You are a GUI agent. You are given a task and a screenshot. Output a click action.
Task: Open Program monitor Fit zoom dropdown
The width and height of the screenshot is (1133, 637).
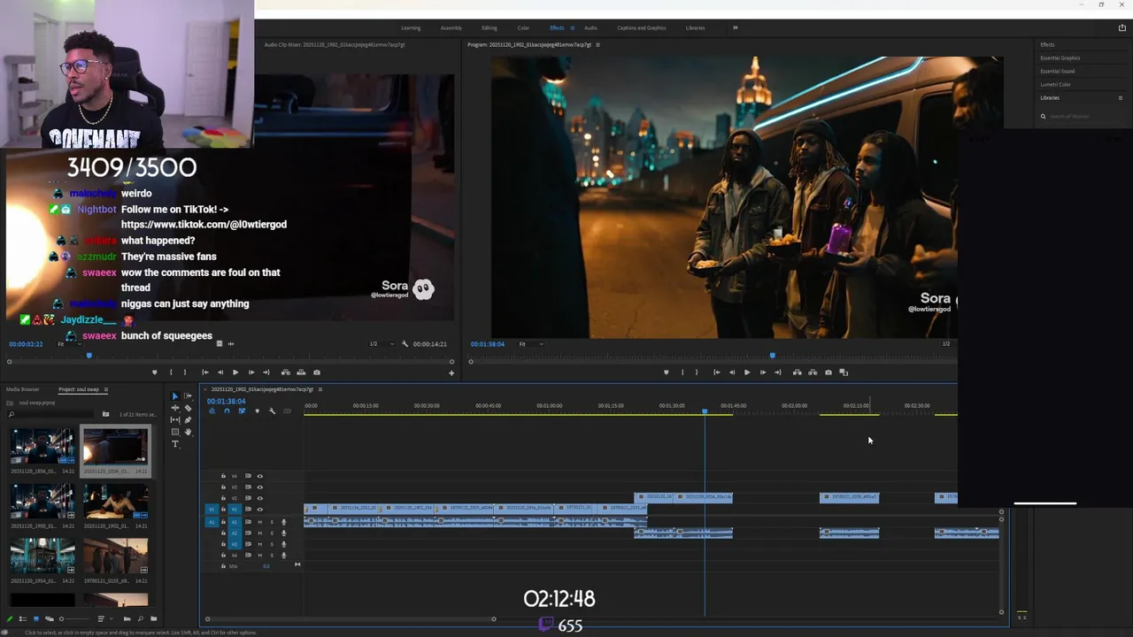point(530,344)
